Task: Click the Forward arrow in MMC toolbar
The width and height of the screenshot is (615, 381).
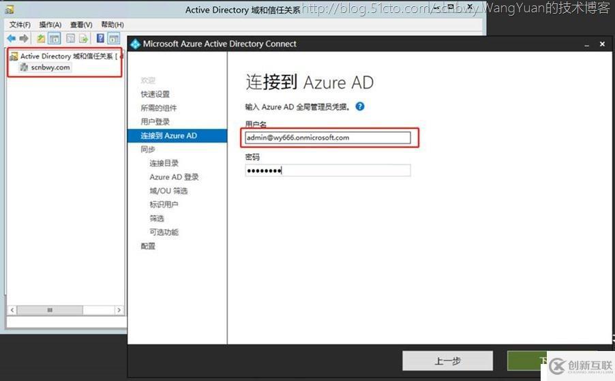Action: tap(24, 39)
